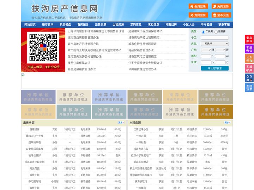Open 廉租住房保障办法 link
The image size is (254, 190).
(79, 63)
